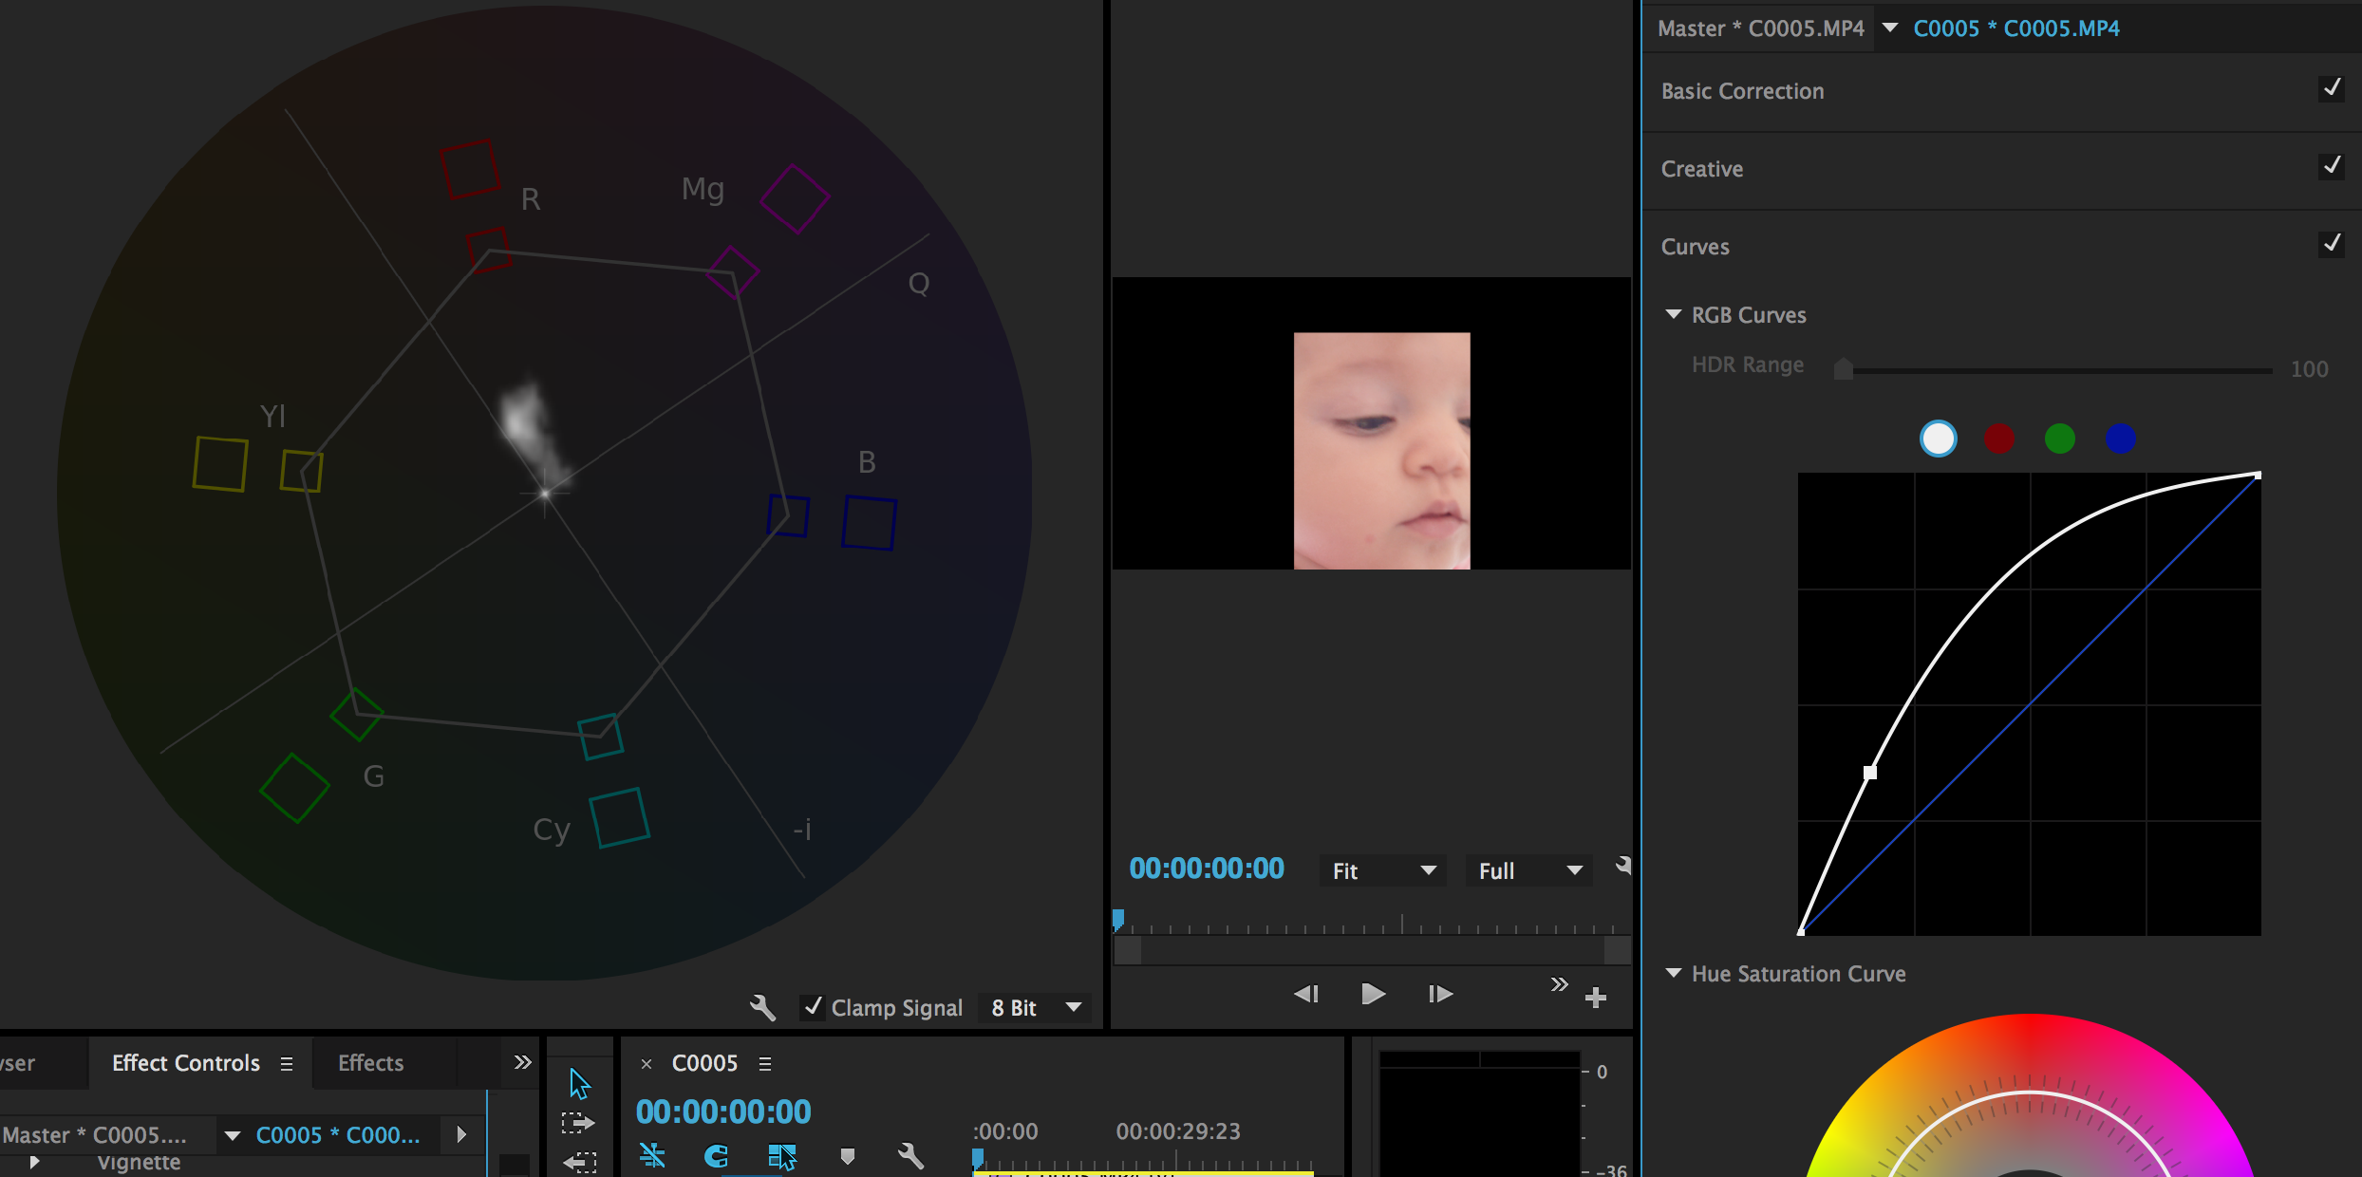Switch to the Effects tab
The width and height of the screenshot is (2362, 1177).
[370, 1063]
